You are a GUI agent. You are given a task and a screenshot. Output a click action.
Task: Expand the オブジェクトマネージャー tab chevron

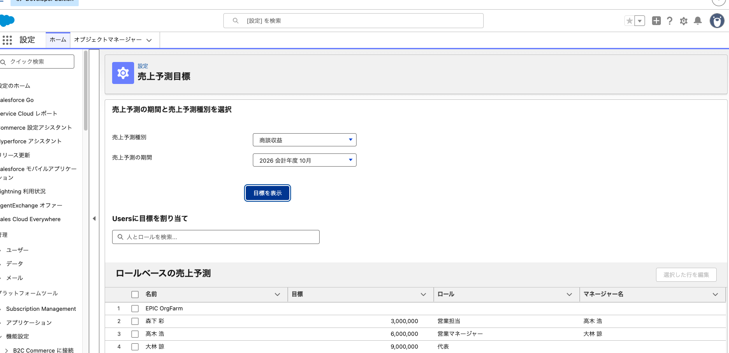tap(149, 40)
